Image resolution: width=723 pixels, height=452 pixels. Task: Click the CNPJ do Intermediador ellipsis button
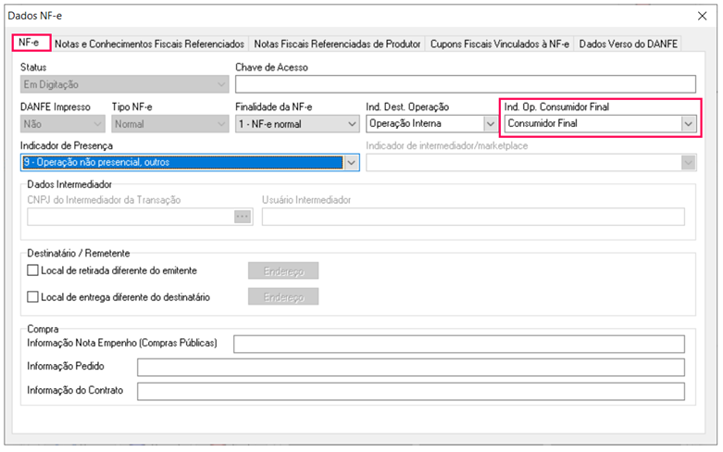click(243, 217)
